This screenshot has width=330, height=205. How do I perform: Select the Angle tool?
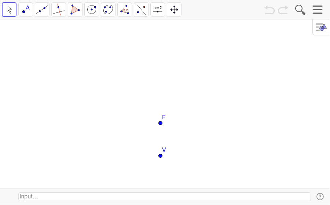coord(125,10)
